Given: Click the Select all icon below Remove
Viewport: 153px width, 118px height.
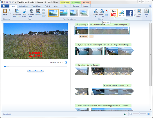Looking at the screenshot, I should click(107, 15).
